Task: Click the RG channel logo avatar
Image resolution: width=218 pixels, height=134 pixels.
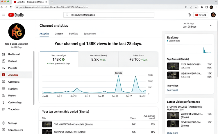Action: click(x=17, y=32)
